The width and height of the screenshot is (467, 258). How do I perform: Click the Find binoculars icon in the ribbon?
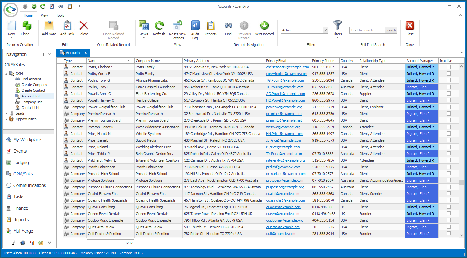coord(228,26)
